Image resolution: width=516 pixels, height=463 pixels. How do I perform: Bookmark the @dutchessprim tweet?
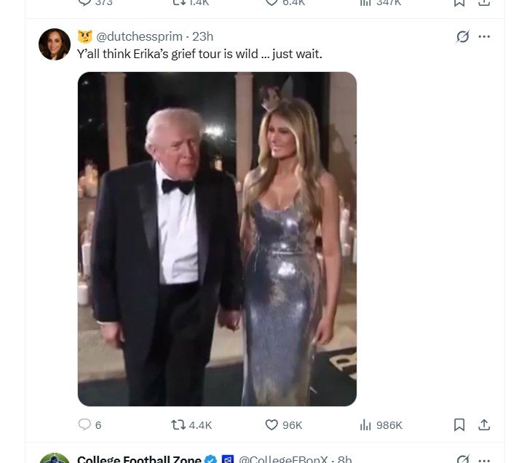tap(459, 424)
